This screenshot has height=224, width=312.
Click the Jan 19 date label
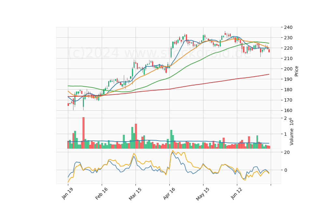click(67, 193)
